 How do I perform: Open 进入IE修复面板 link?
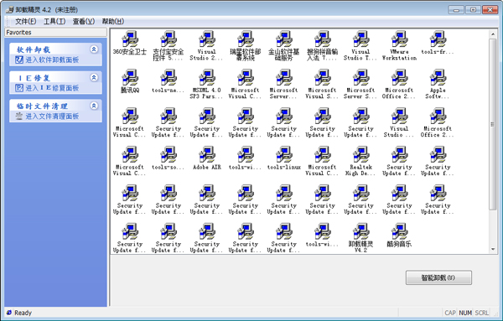point(52,88)
